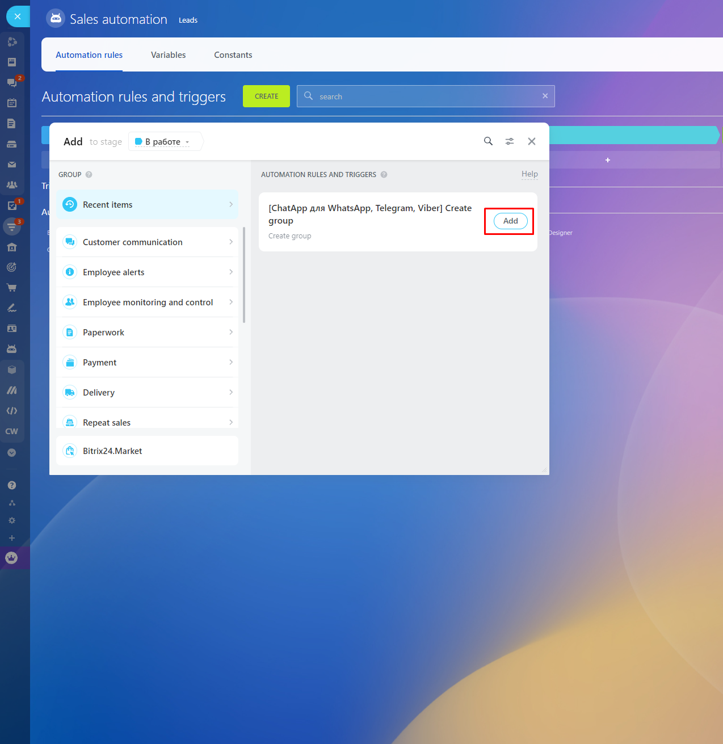Switch to the Constants tab

(233, 55)
